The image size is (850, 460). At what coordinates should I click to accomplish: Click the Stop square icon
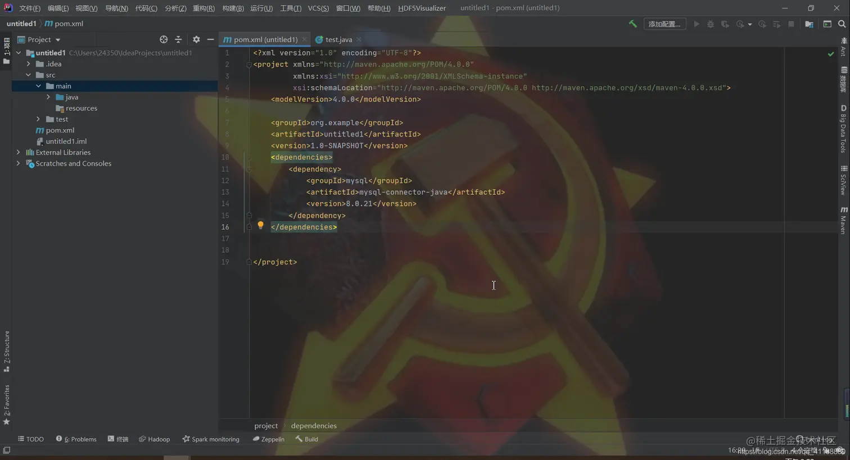(791, 24)
